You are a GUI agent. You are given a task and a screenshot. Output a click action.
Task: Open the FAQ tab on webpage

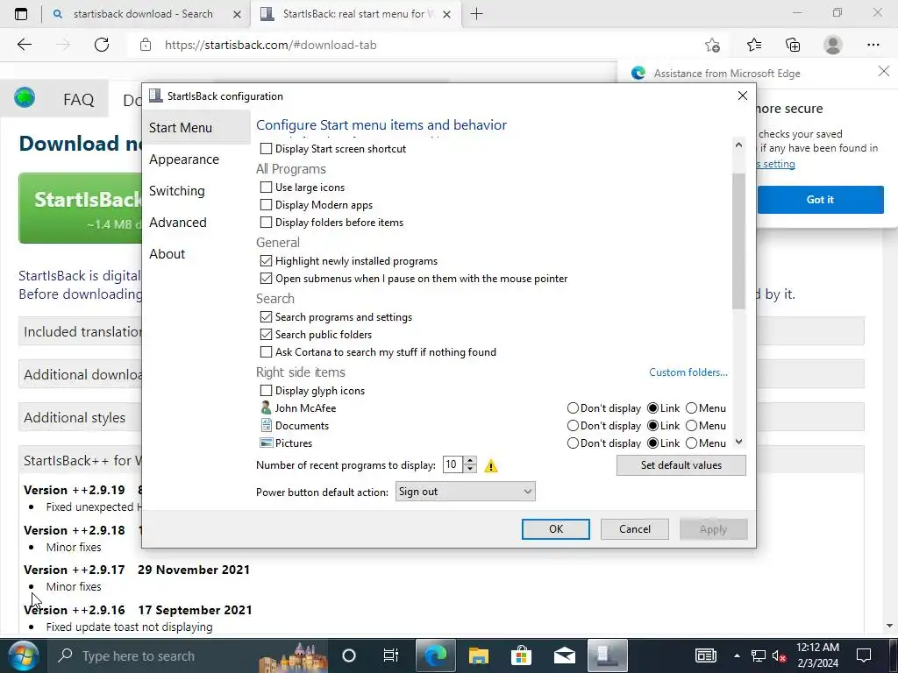point(78,100)
